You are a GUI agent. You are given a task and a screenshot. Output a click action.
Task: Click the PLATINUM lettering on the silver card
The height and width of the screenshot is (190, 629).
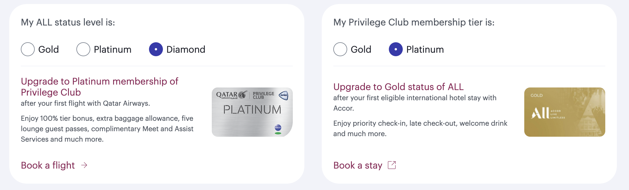[252, 110]
